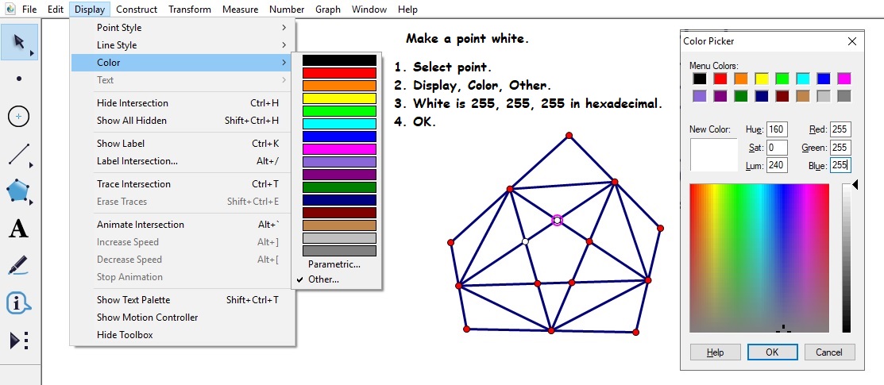Select the checked Other... color option
The height and width of the screenshot is (385, 884).
[323, 279]
